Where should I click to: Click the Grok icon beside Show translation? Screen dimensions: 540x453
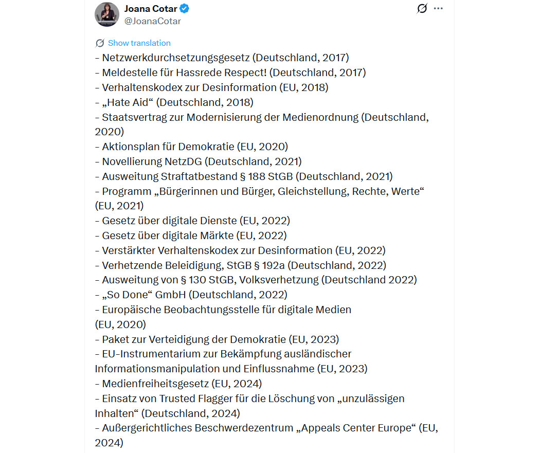(x=100, y=43)
